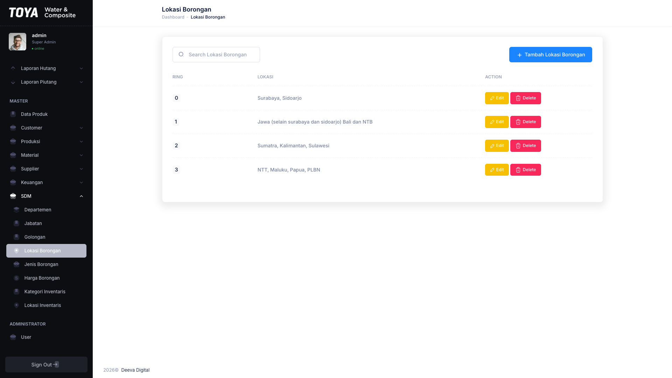Delete the Jawa Bali dan NTB row

[525, 122]
